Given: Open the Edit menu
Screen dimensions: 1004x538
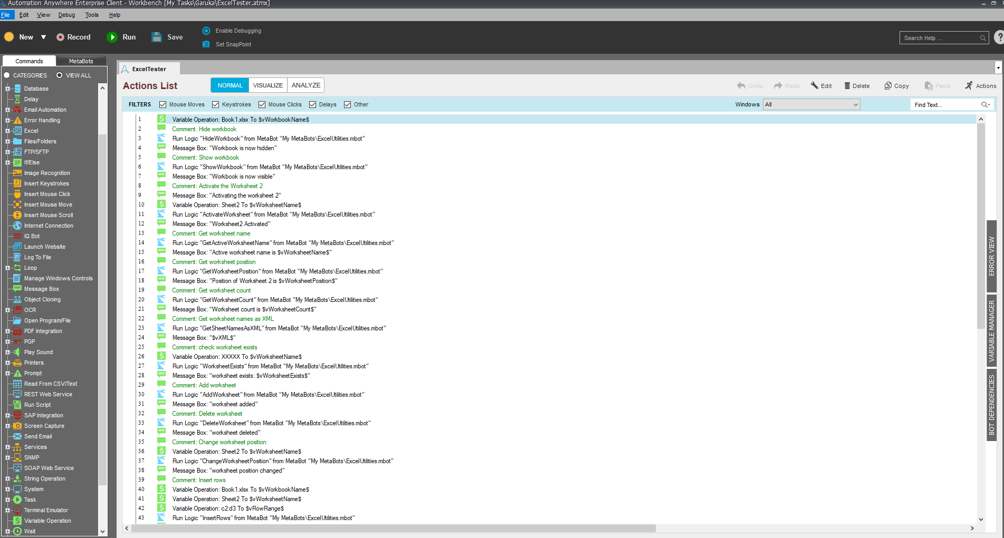Looking at the screenshot, I should 24,15.
